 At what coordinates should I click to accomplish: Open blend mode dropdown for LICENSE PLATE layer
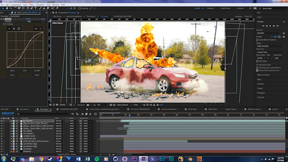coord(60,136)
